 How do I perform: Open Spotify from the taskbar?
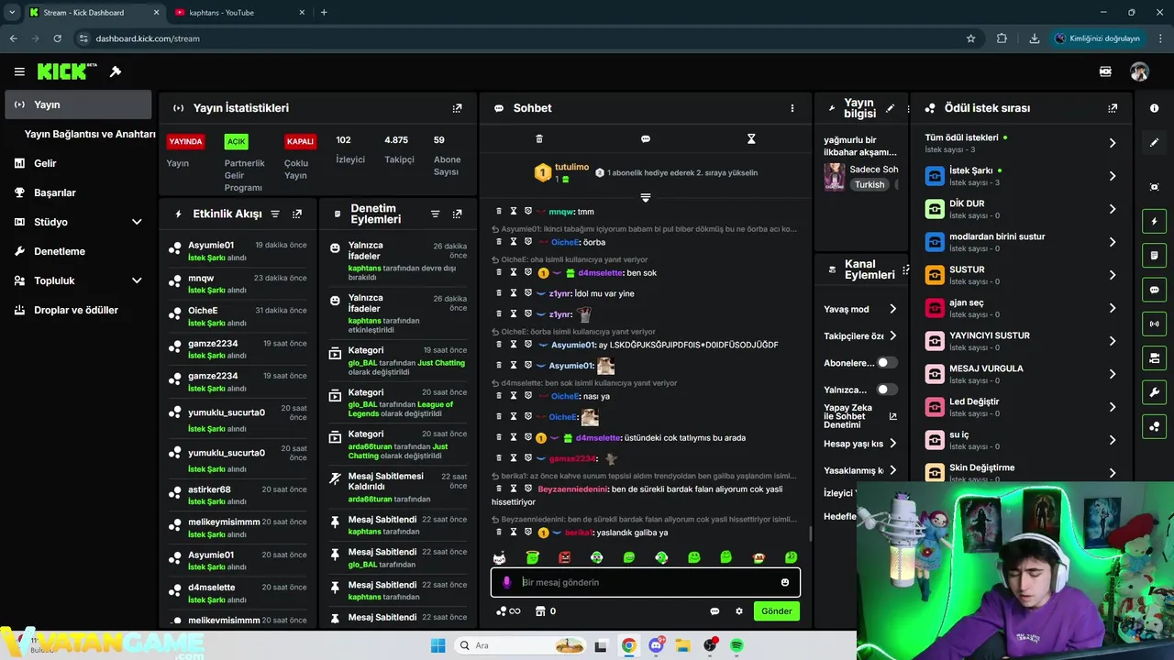737,645
